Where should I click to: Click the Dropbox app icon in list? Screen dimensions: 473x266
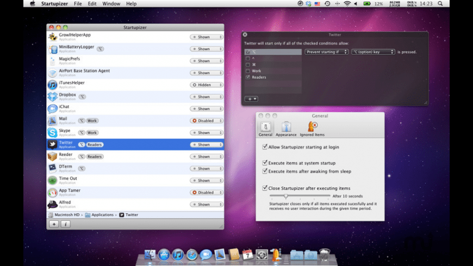52,97
